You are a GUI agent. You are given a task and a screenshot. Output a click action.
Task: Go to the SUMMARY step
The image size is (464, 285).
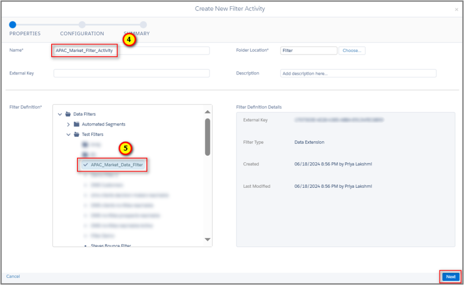coord(143,25)
